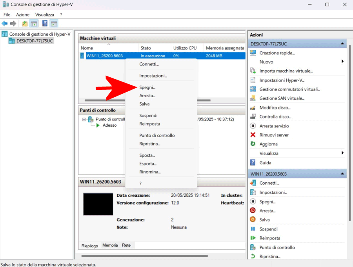353x267 pixels.
Task: Click Impostazioni Hyper-V icon
Action: (x=253, y=80)
